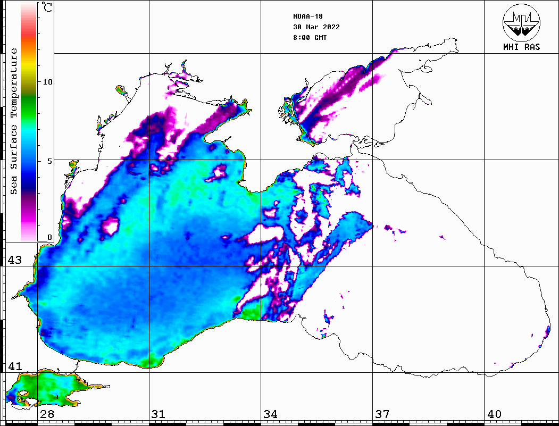Screen dimensions: 559x426
Task: Click the longitude label "28"
Action: [x=47, y=414]
